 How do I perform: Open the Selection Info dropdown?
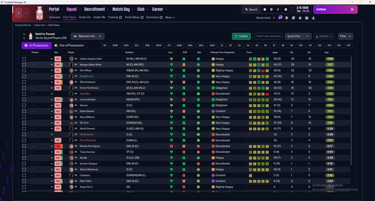point(87,36)
